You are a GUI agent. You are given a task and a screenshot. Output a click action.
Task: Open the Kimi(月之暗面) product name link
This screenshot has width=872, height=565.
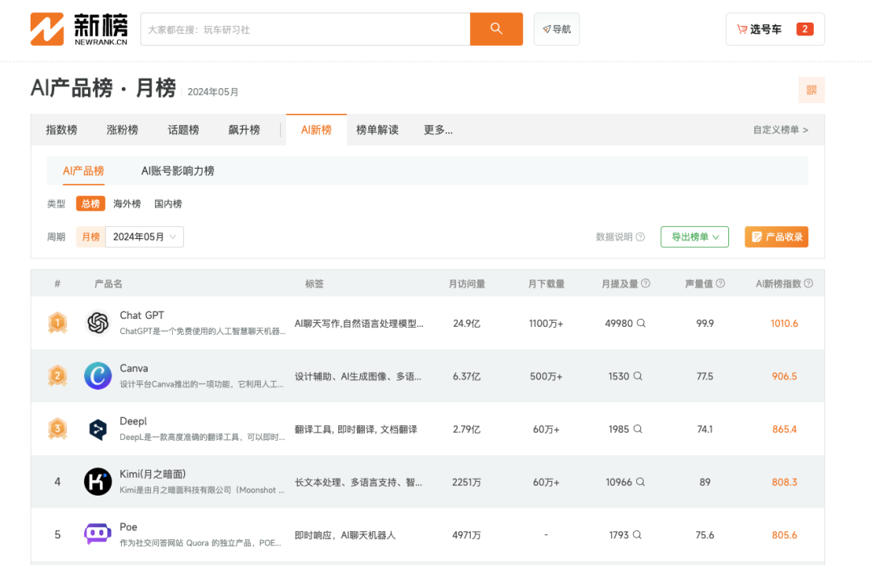point(153,474)
